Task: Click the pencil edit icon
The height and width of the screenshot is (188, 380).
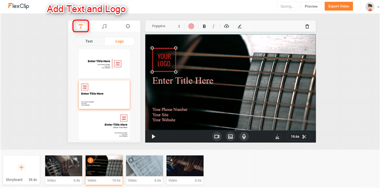Action: click(x=239, y=26)
